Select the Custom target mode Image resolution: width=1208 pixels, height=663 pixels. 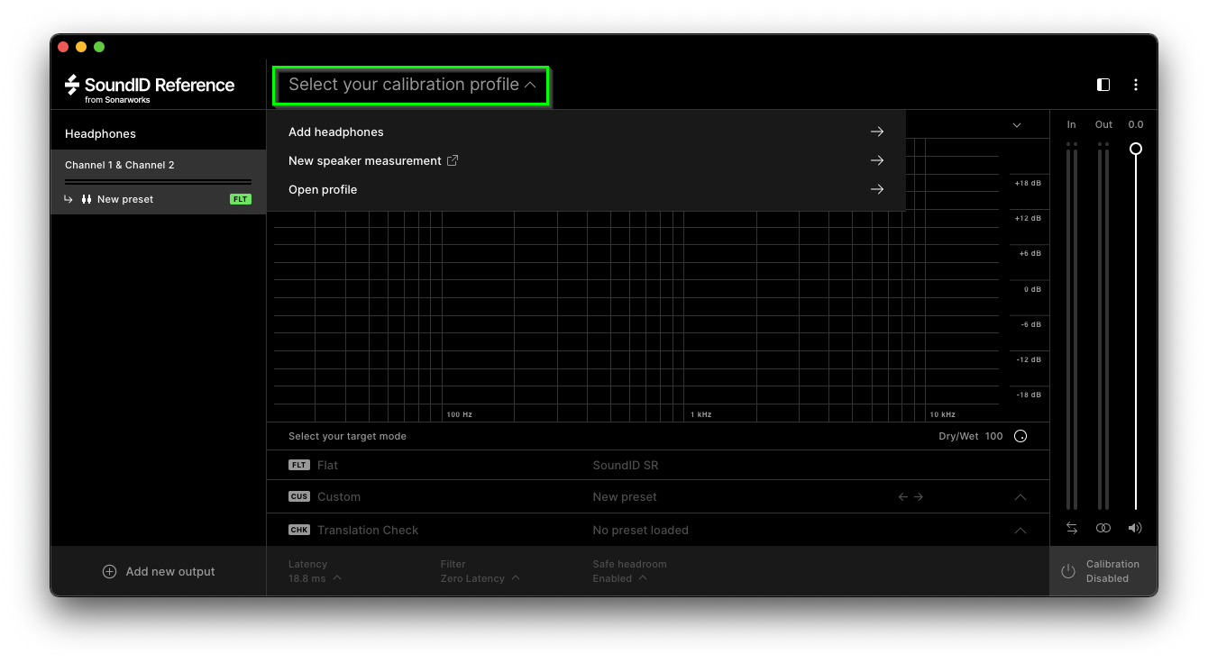click(338, 497)
